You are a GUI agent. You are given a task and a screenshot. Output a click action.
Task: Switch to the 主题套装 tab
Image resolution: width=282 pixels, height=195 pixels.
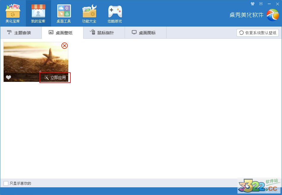21,32
